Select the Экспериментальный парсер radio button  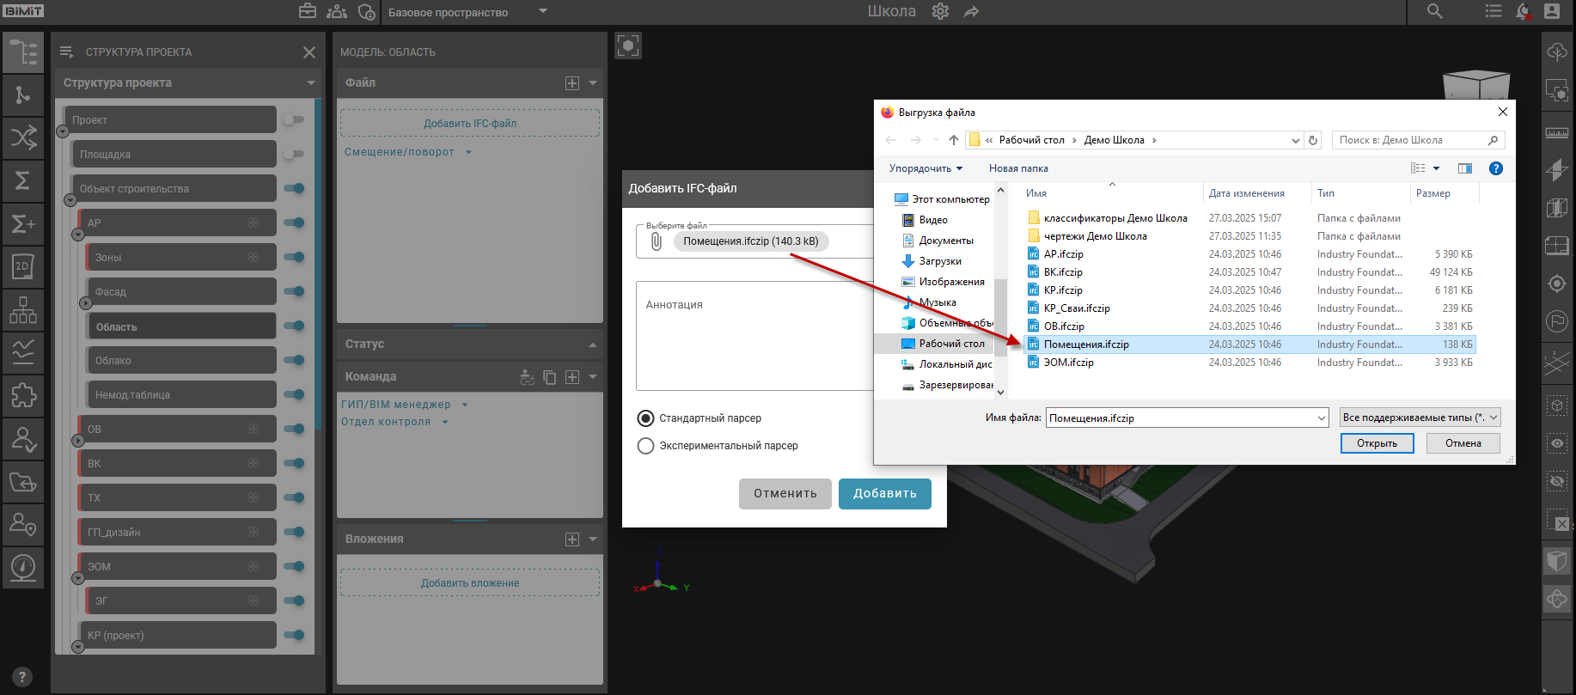pos(645,446)
